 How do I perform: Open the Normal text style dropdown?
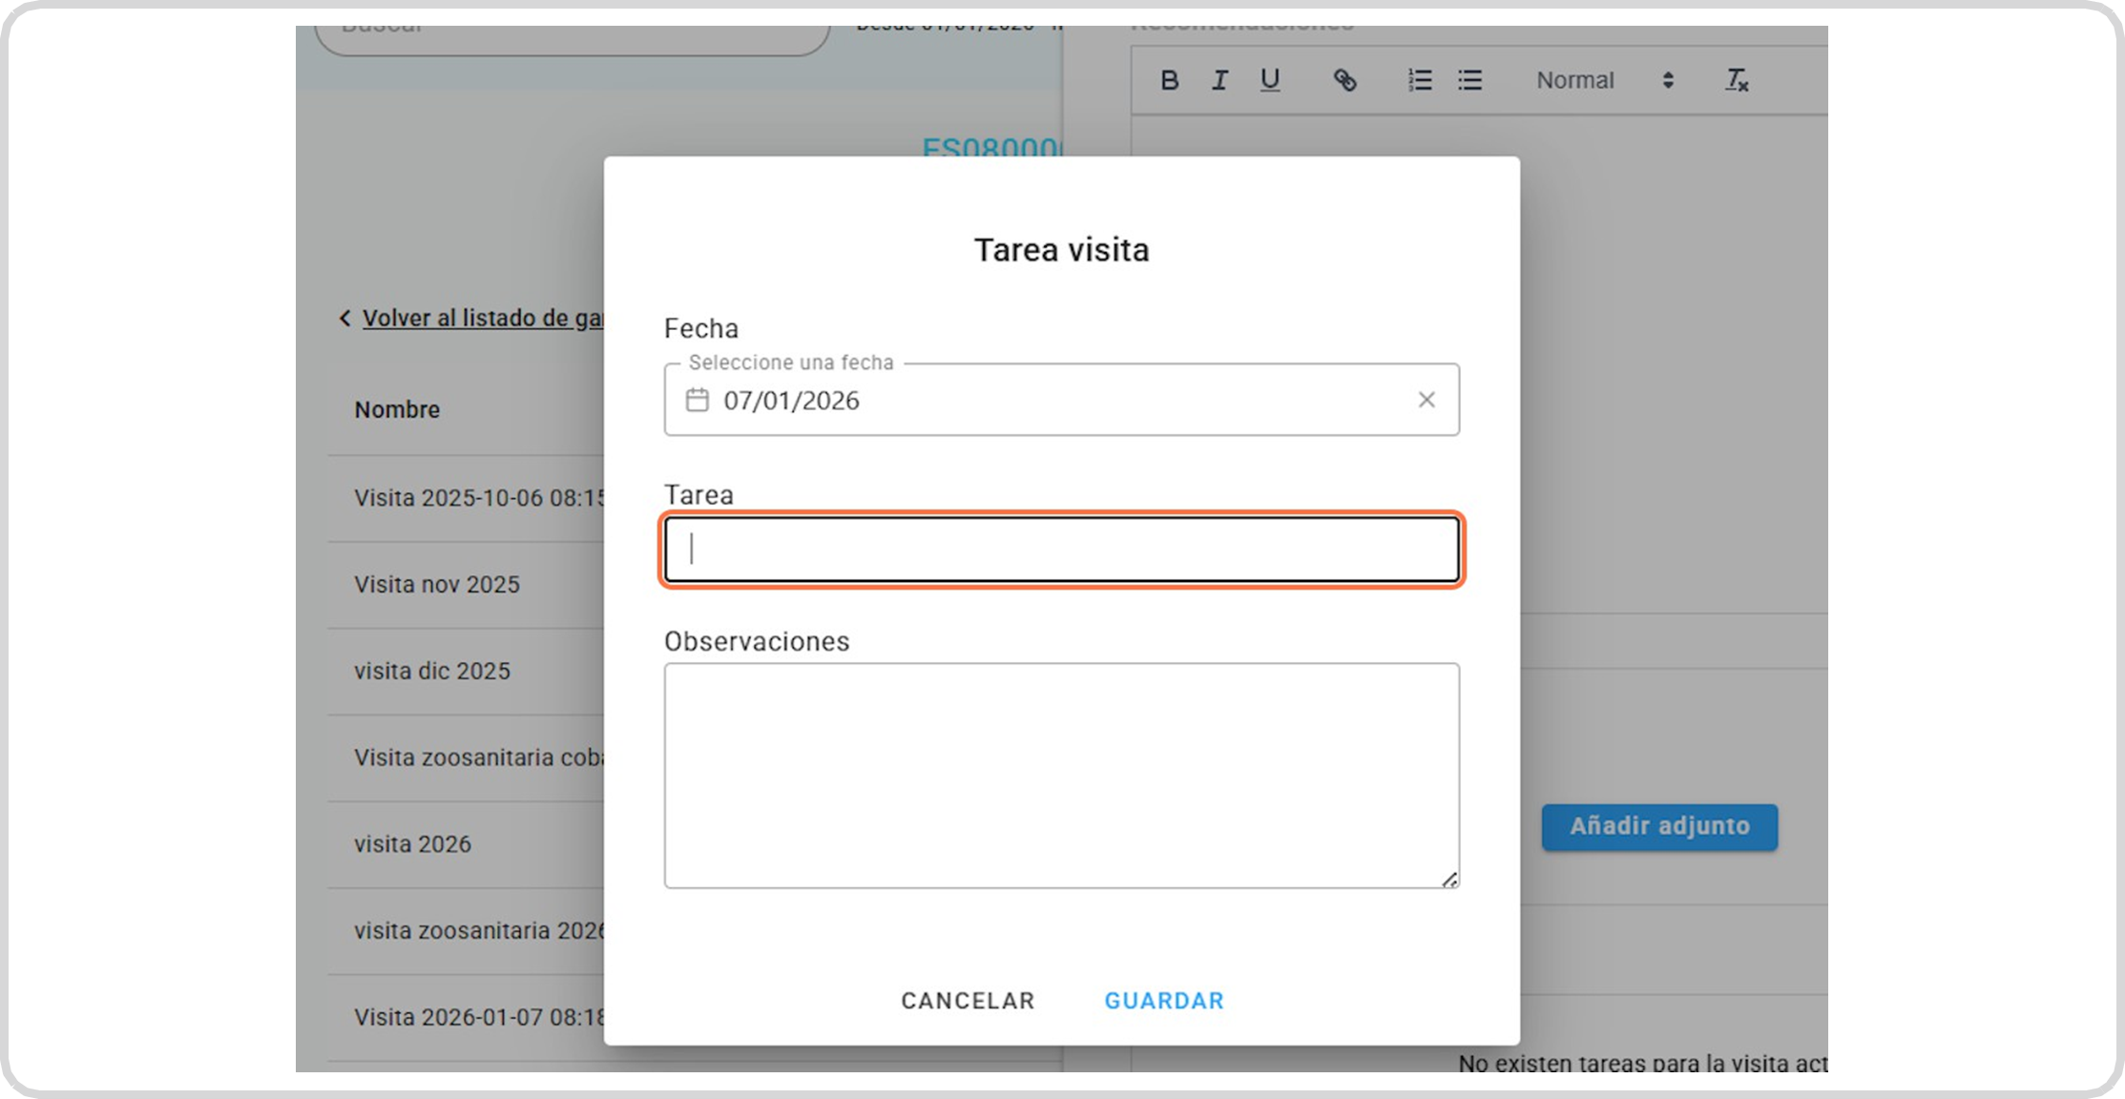click(x=1604, y=81)
